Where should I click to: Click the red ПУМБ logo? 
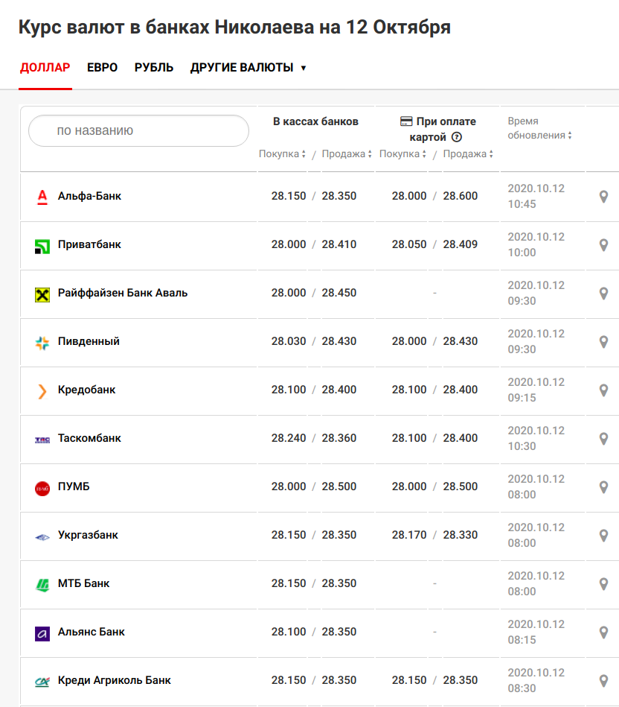42,488
